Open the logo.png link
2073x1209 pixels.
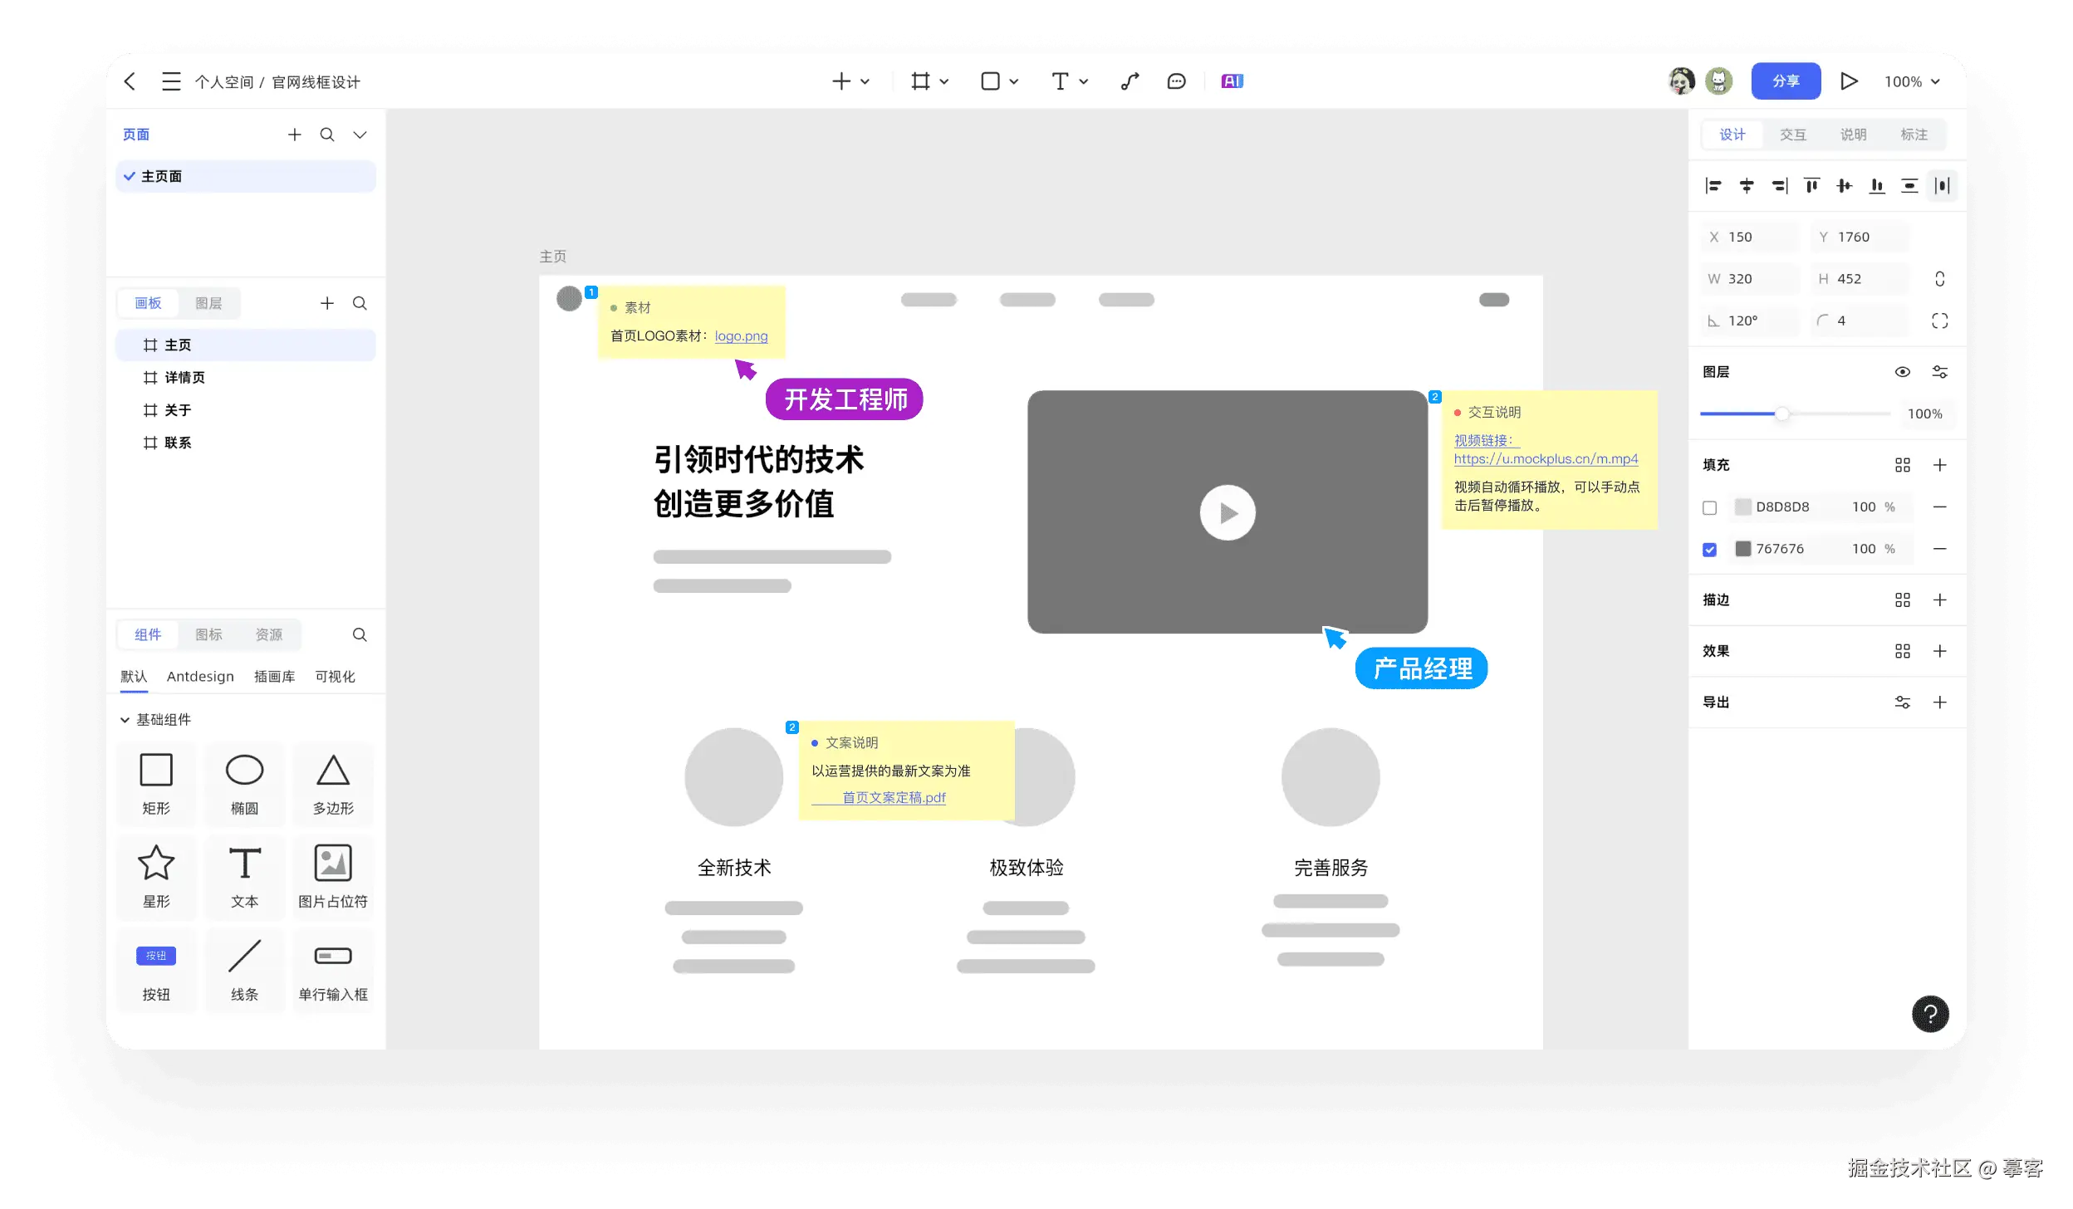pyautogui.click(x=741, y=336)
